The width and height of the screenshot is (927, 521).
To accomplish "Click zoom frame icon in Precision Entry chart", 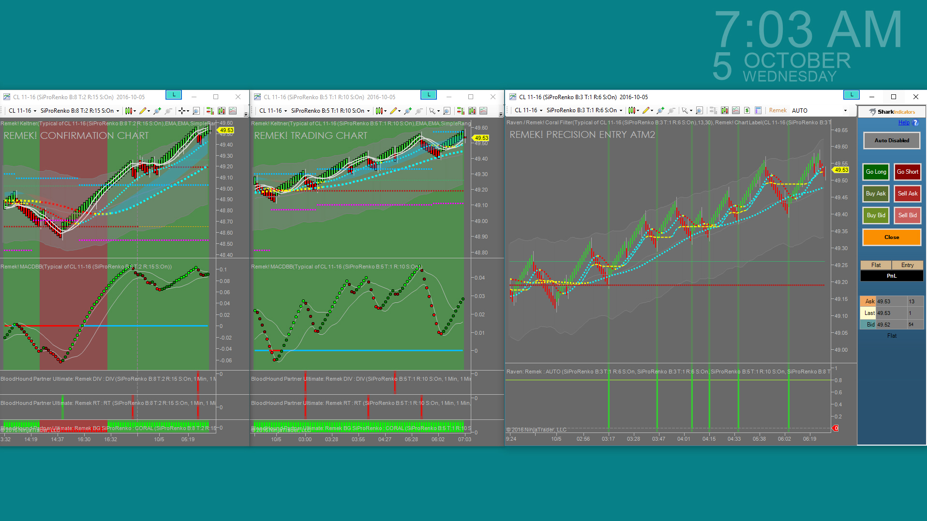I will pyautogui.click(x=699, y=110).
